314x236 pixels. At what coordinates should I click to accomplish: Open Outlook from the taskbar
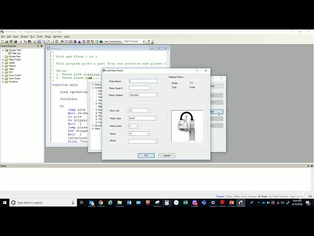pos(92,203)
